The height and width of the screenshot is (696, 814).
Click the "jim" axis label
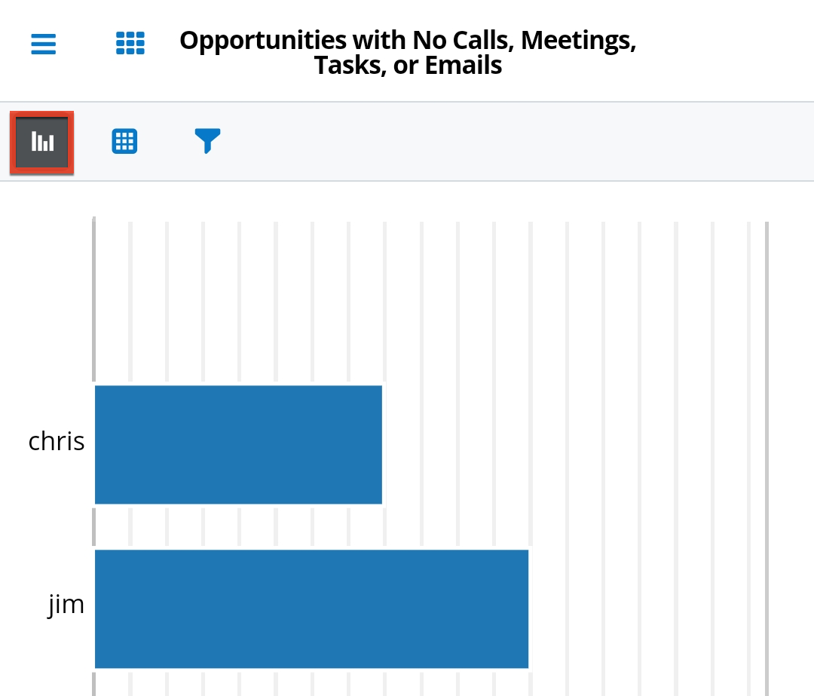pyautogui.click(x=66, y=605)
